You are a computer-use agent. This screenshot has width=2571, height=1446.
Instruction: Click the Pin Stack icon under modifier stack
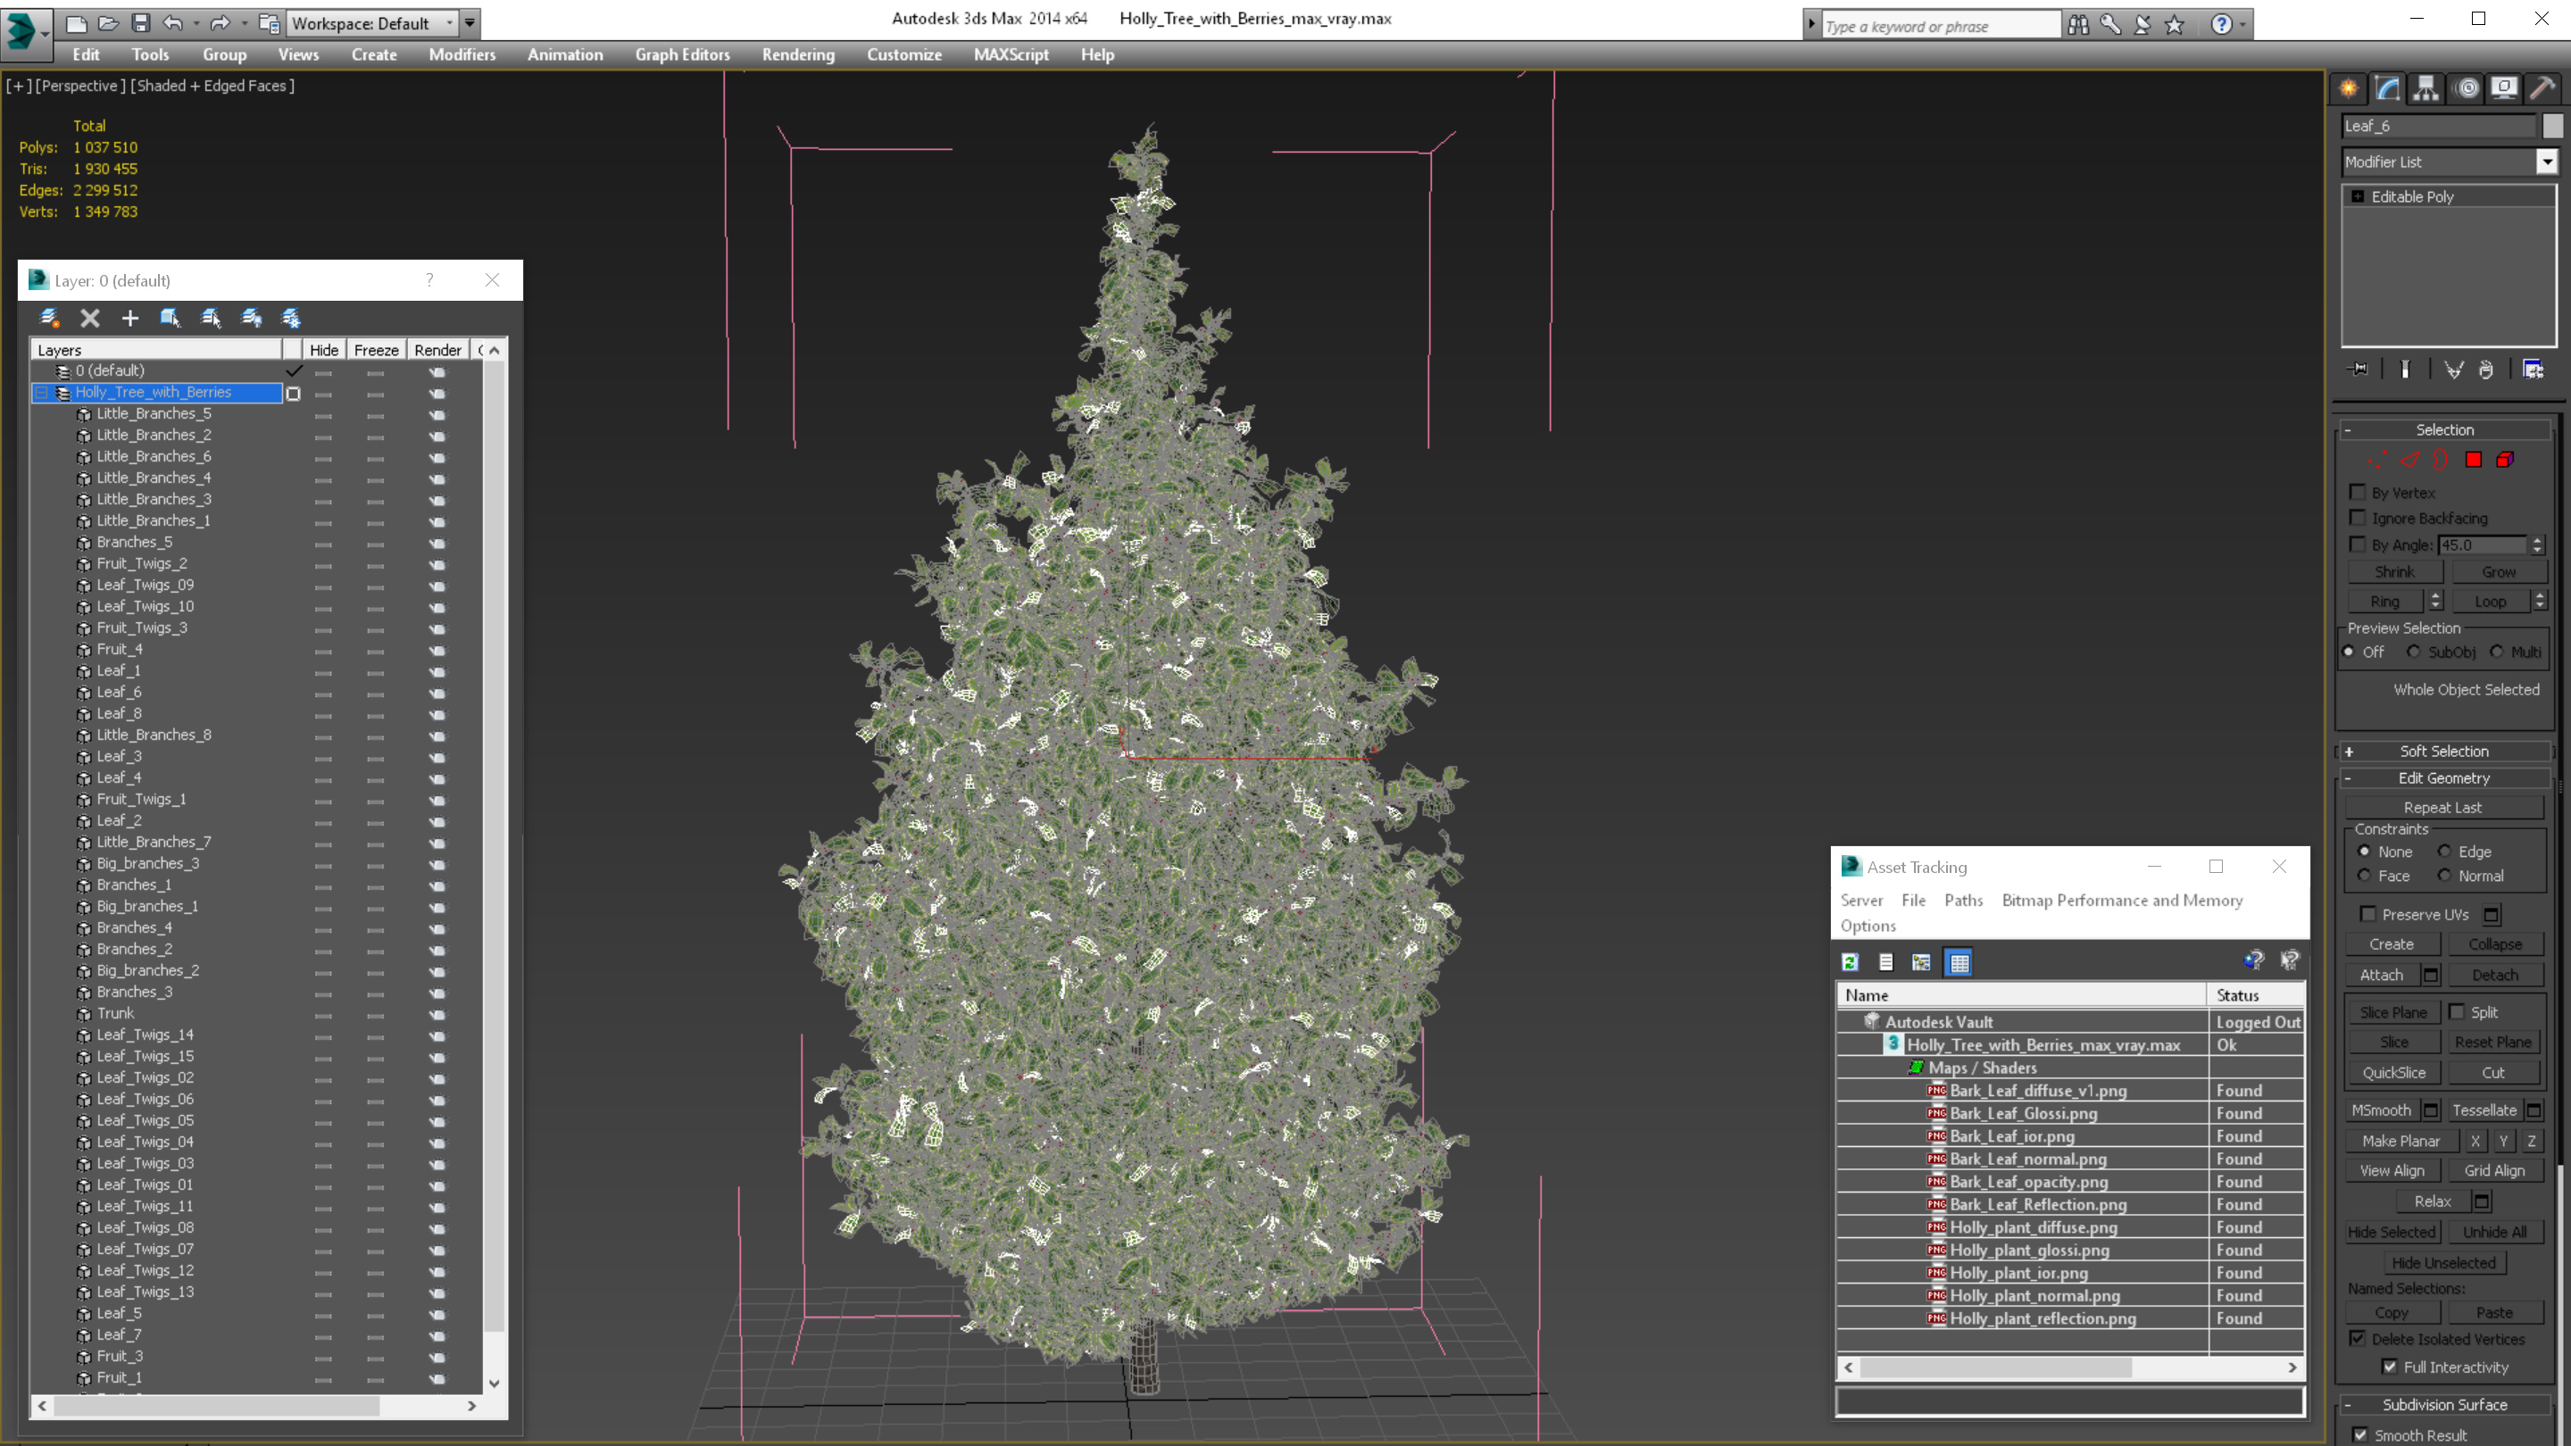point(2359,370)
